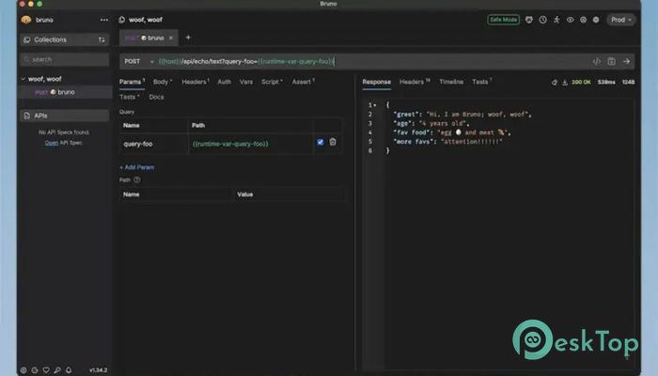Delete the query-foo param with trash icon
The width and height of the screenshot is (658, 376).
click(x=333, y=142)
